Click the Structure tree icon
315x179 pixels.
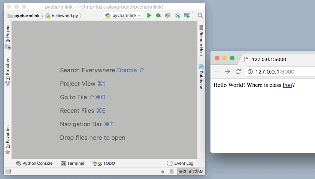coord(7,84)
